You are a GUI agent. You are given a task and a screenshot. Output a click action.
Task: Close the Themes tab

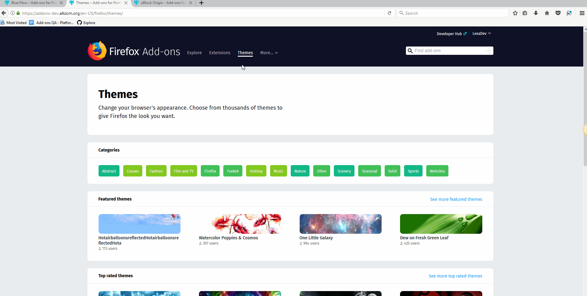126,3
